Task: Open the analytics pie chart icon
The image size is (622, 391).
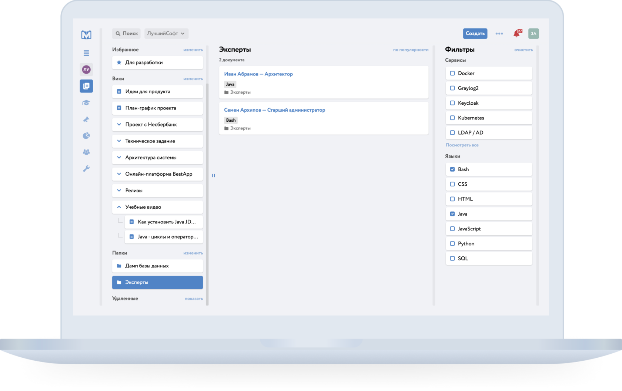Action: [86, 135]
